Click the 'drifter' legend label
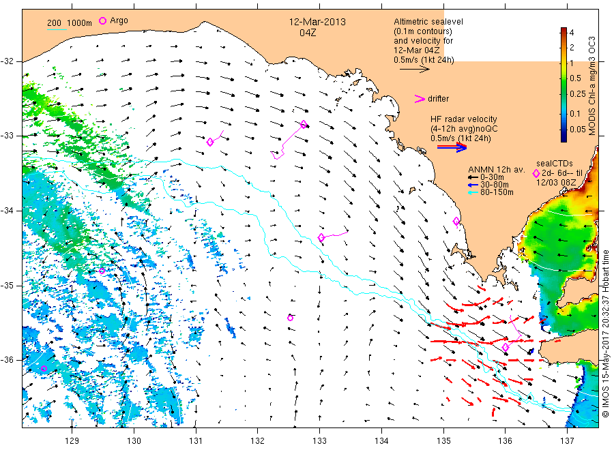 coord(439,99)
